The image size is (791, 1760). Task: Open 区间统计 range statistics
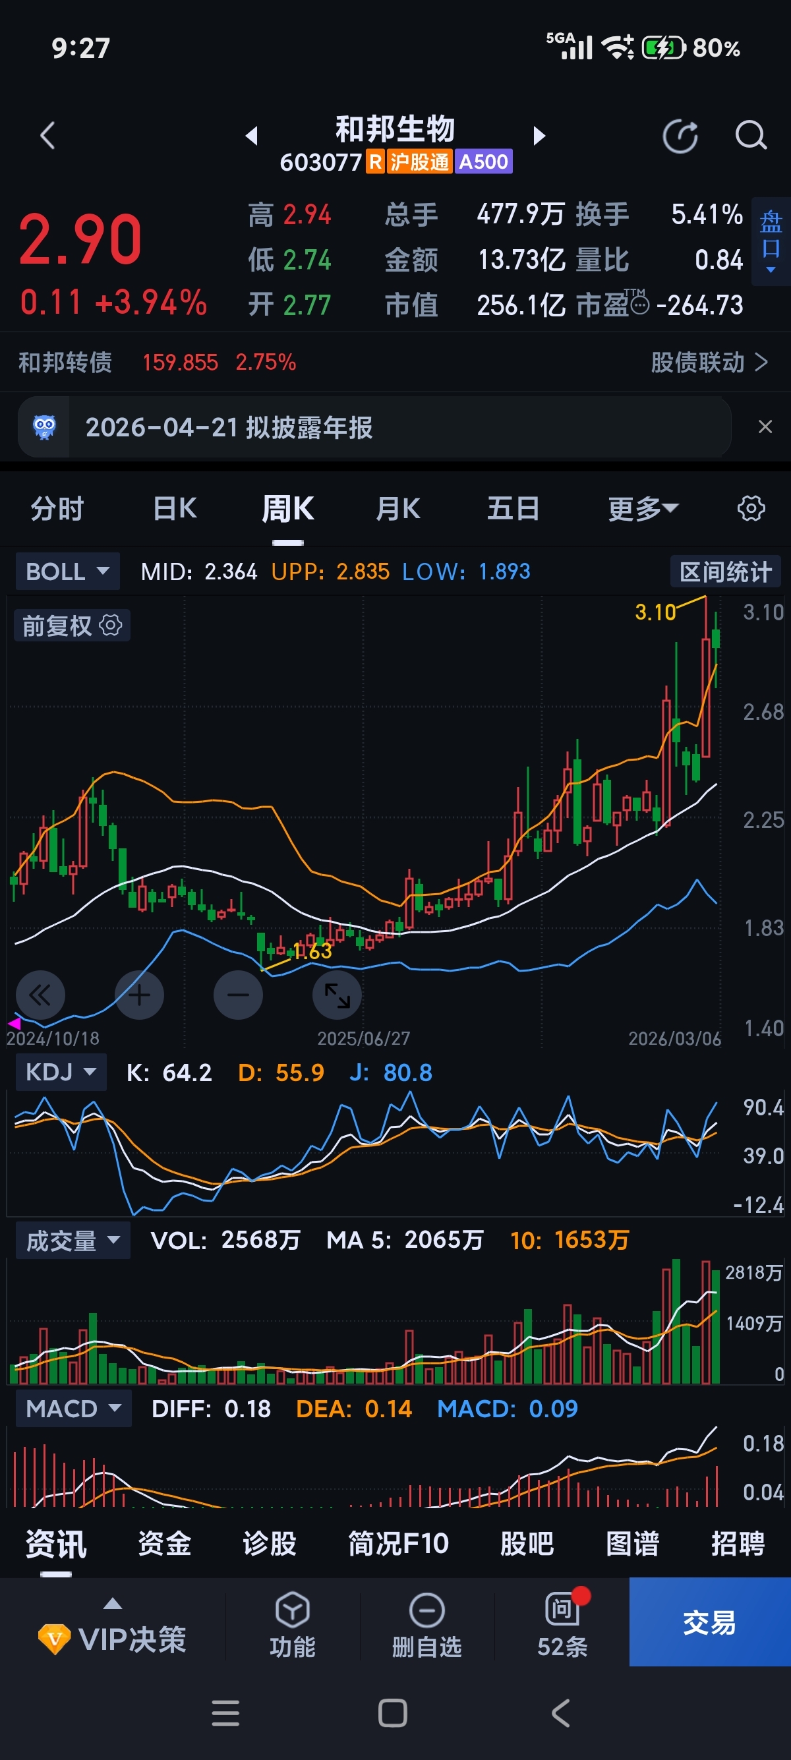[x=726, y=572]
